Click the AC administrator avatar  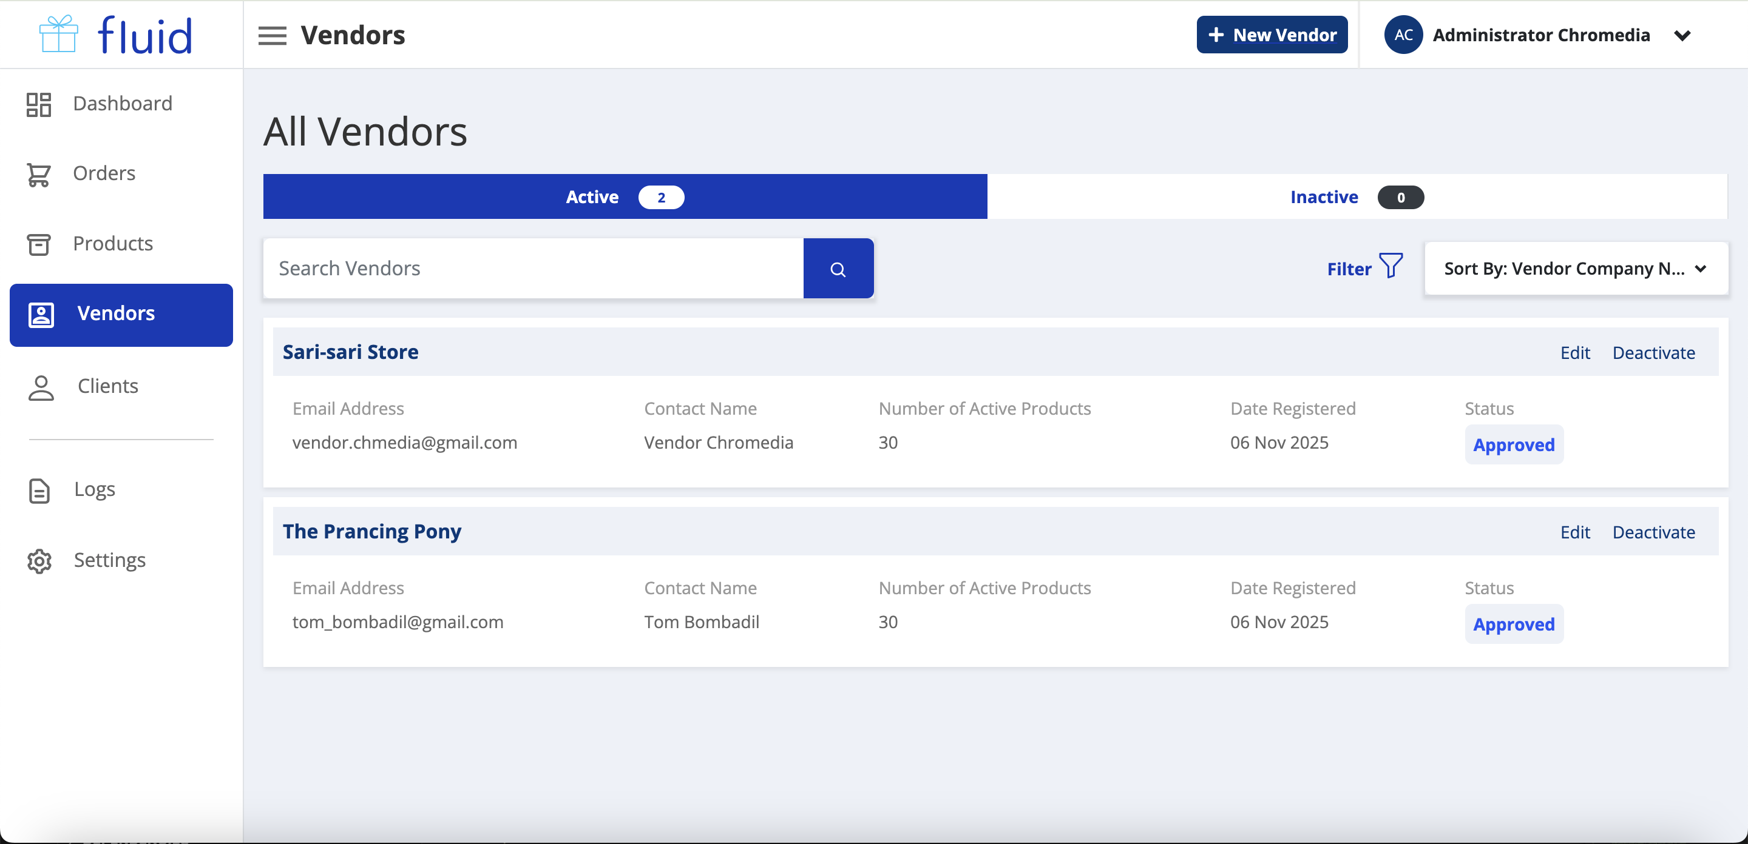point(1403,35)
